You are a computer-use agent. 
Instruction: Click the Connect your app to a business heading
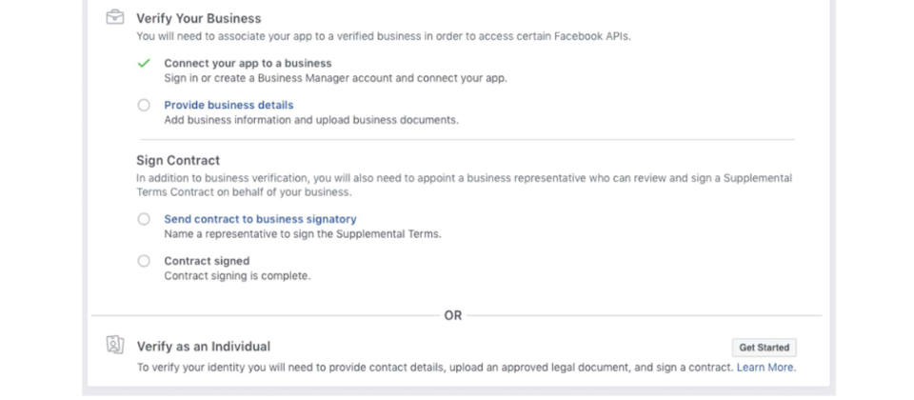point(248,63)
